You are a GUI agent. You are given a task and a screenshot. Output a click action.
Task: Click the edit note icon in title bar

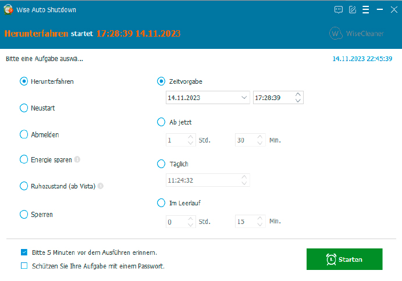point(353,10)
